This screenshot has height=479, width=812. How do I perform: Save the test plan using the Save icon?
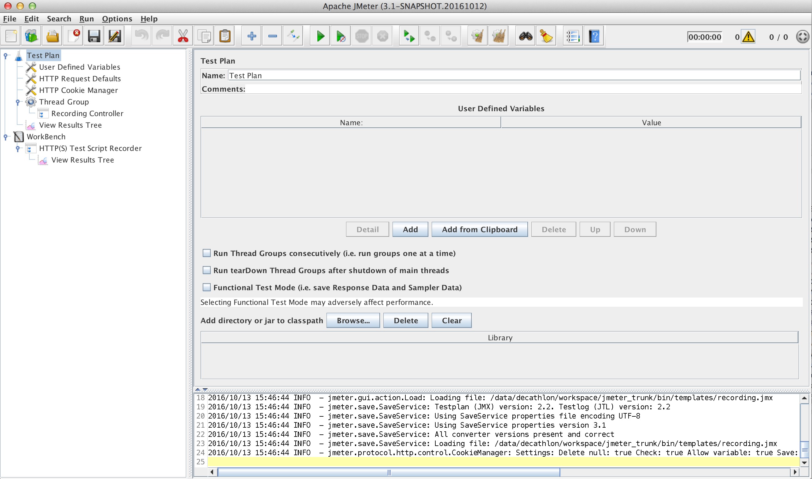point(94,36)
